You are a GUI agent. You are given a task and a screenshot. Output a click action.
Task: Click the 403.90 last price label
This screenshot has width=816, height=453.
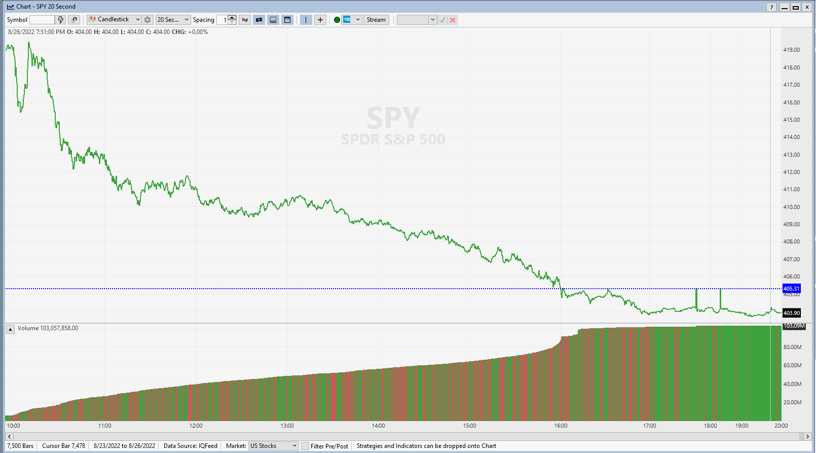(x=791, y=313)
